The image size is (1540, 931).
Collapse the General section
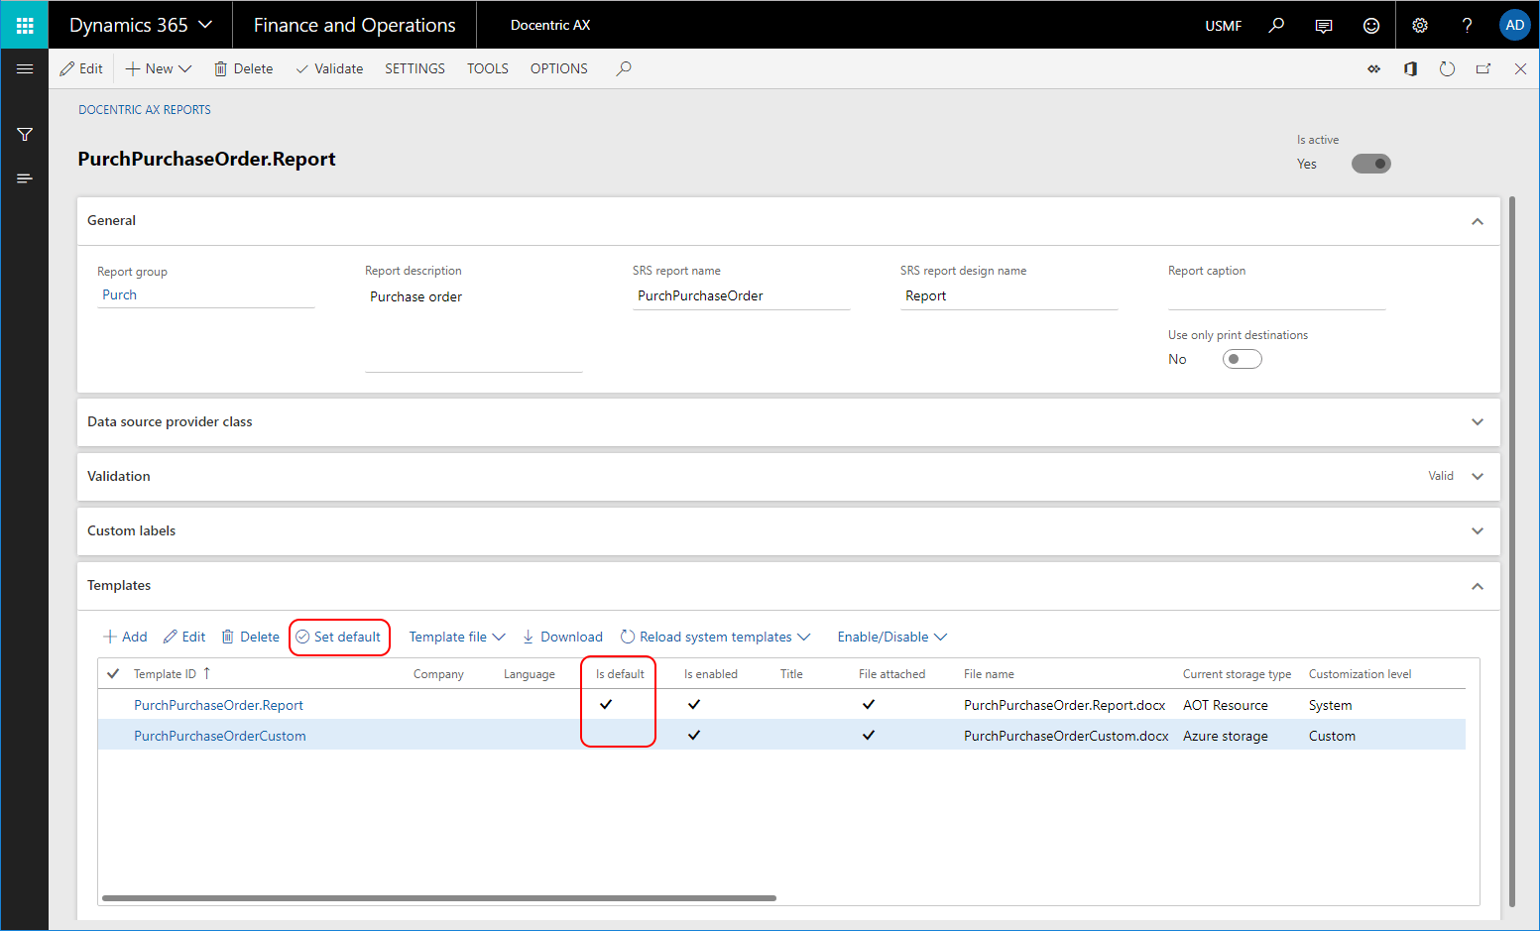pos(1478,221)
